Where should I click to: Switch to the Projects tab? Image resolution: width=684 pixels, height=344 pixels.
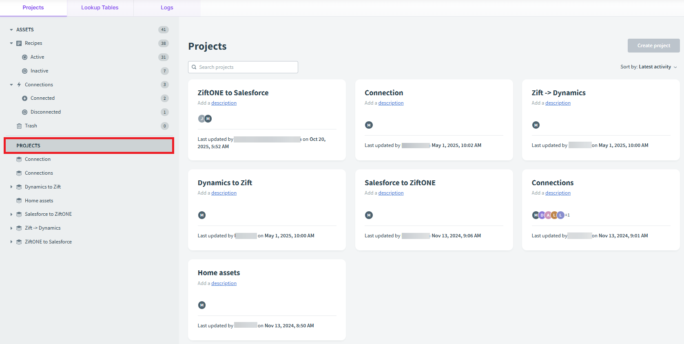[33, 8]
